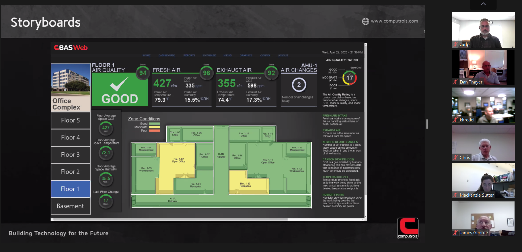The height and width of the screenshot is (252, 522).
Task: Select the Floor 5 button
Action: (71, 120)
